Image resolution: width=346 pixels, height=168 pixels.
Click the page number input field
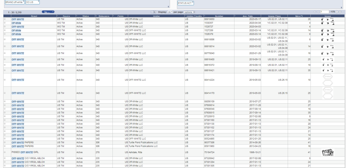(x=324, y=12)
